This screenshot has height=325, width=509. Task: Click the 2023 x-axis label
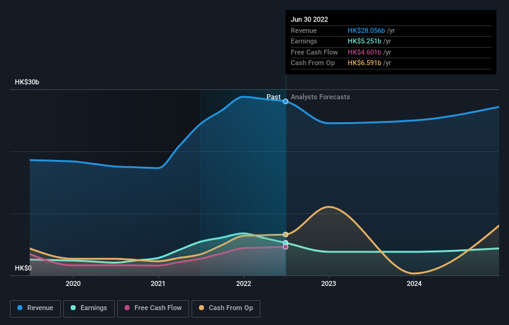tap(329, 283)
